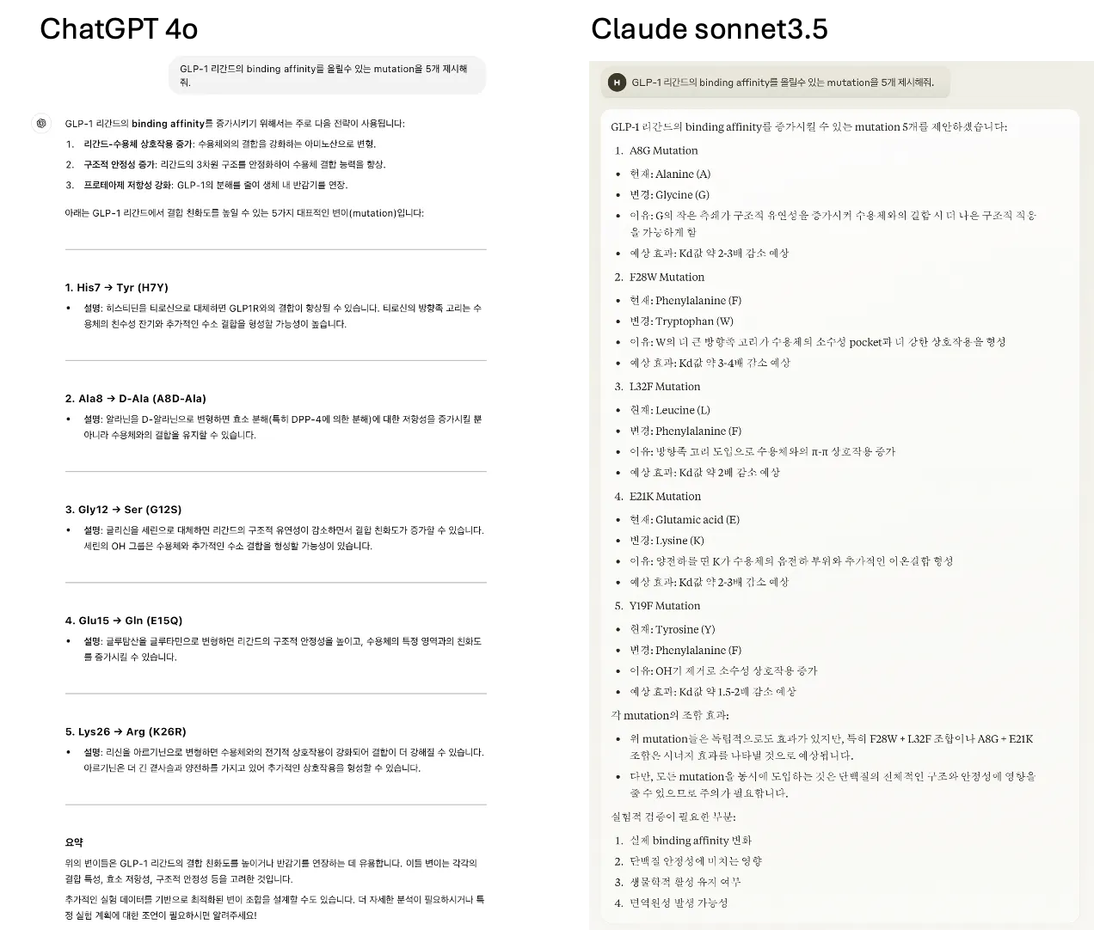Click the ChatGPT 4o title heading

pyautogui.click(x=119, y=29)
